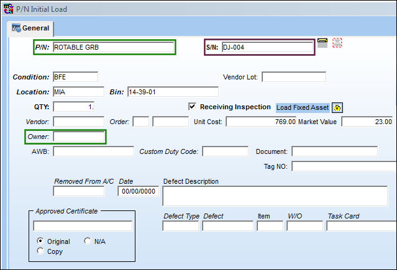This screenshot has width=397, height=270.
Task: Toggle the Receiving Inspection checkbox
Action: click(x=192, y=106)
